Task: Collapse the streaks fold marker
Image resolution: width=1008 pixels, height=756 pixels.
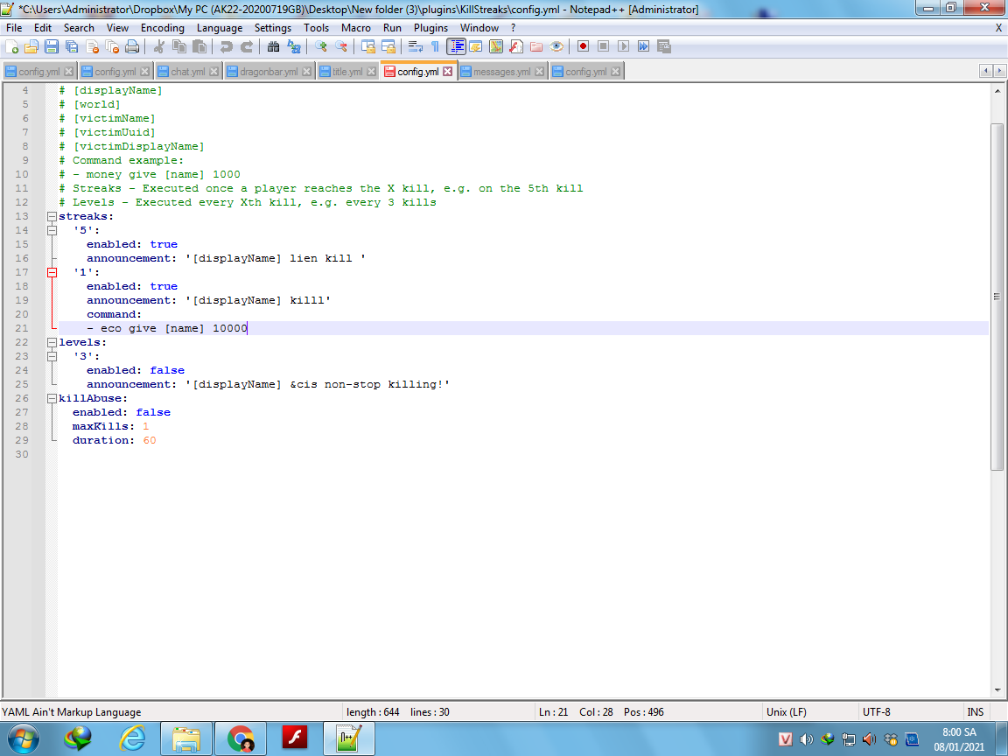Action: (x=52, y=216)
